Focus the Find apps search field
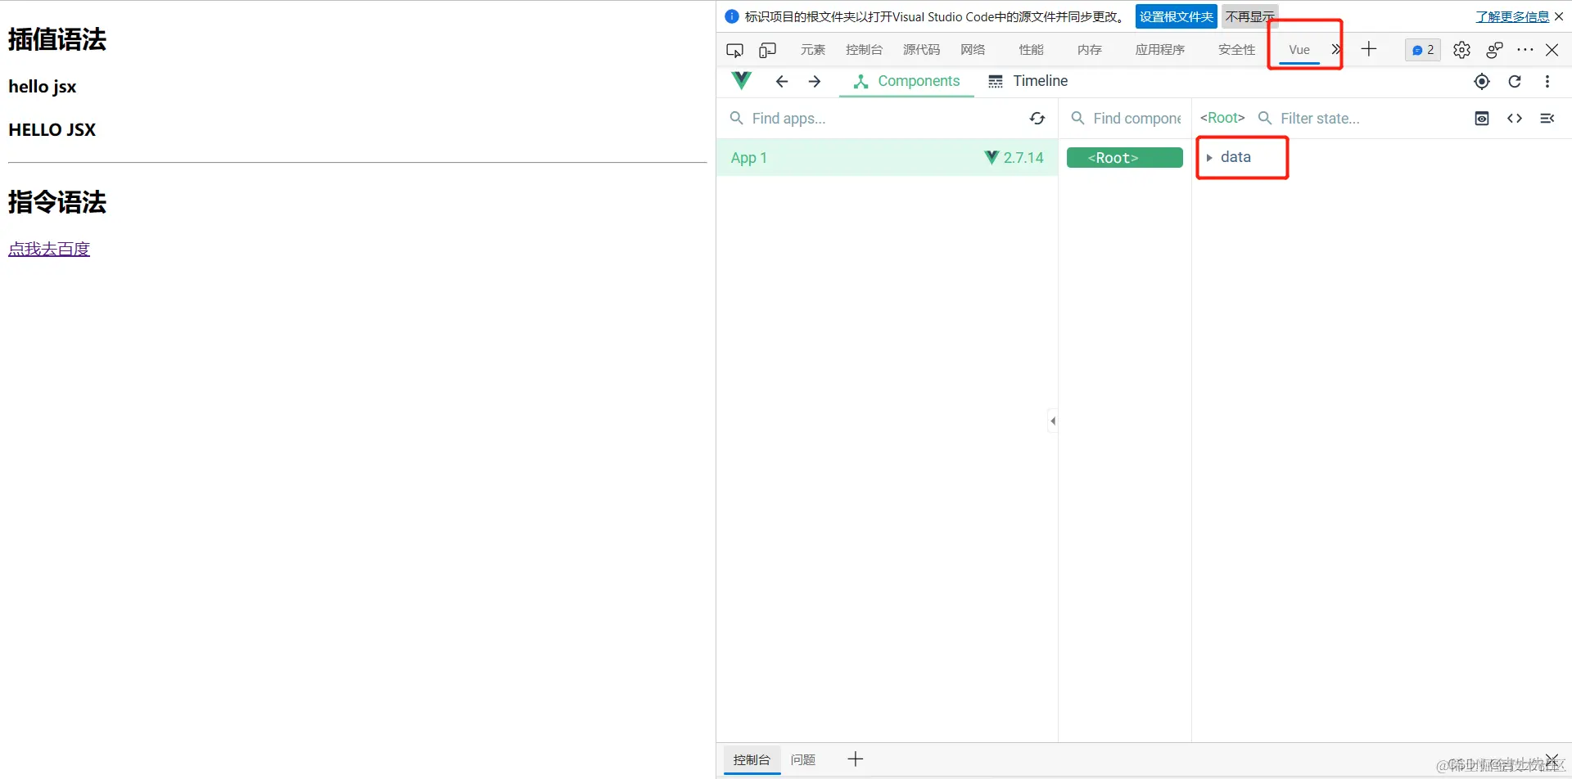This screenshot has height=779, width=1572. pyautogui.click(x=876, y=119)
